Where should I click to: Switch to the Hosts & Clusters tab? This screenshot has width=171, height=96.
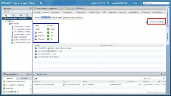click(x=95, y=12)
